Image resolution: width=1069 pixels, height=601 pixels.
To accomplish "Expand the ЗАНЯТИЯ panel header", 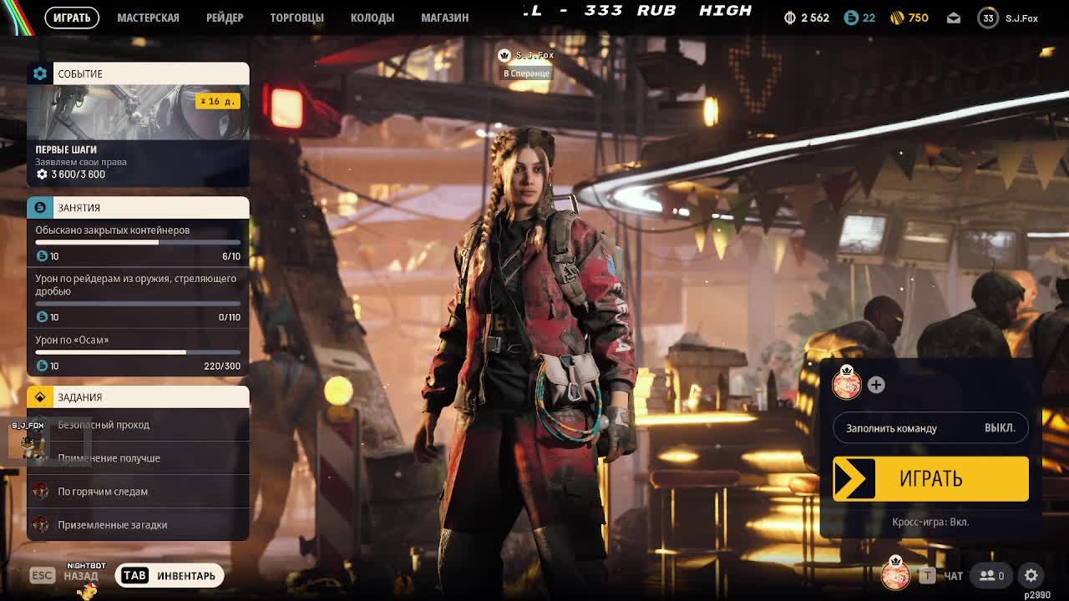I will (138, 207).
